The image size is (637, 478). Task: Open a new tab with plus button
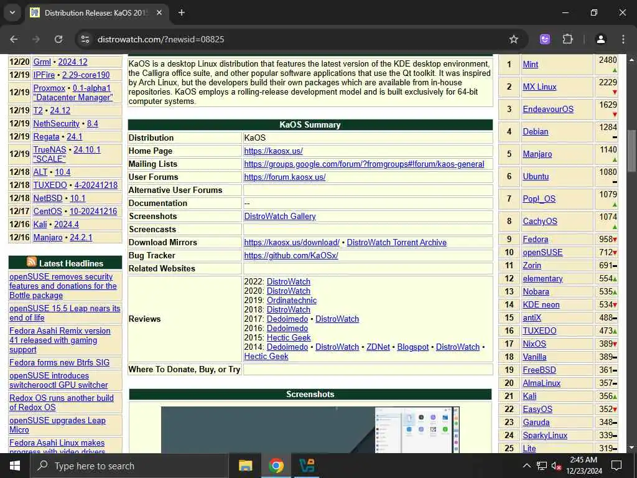tap(182, 12)
